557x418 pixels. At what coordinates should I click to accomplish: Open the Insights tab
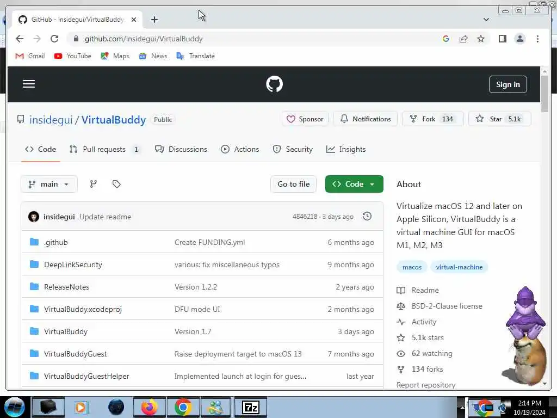click(346, 149)
